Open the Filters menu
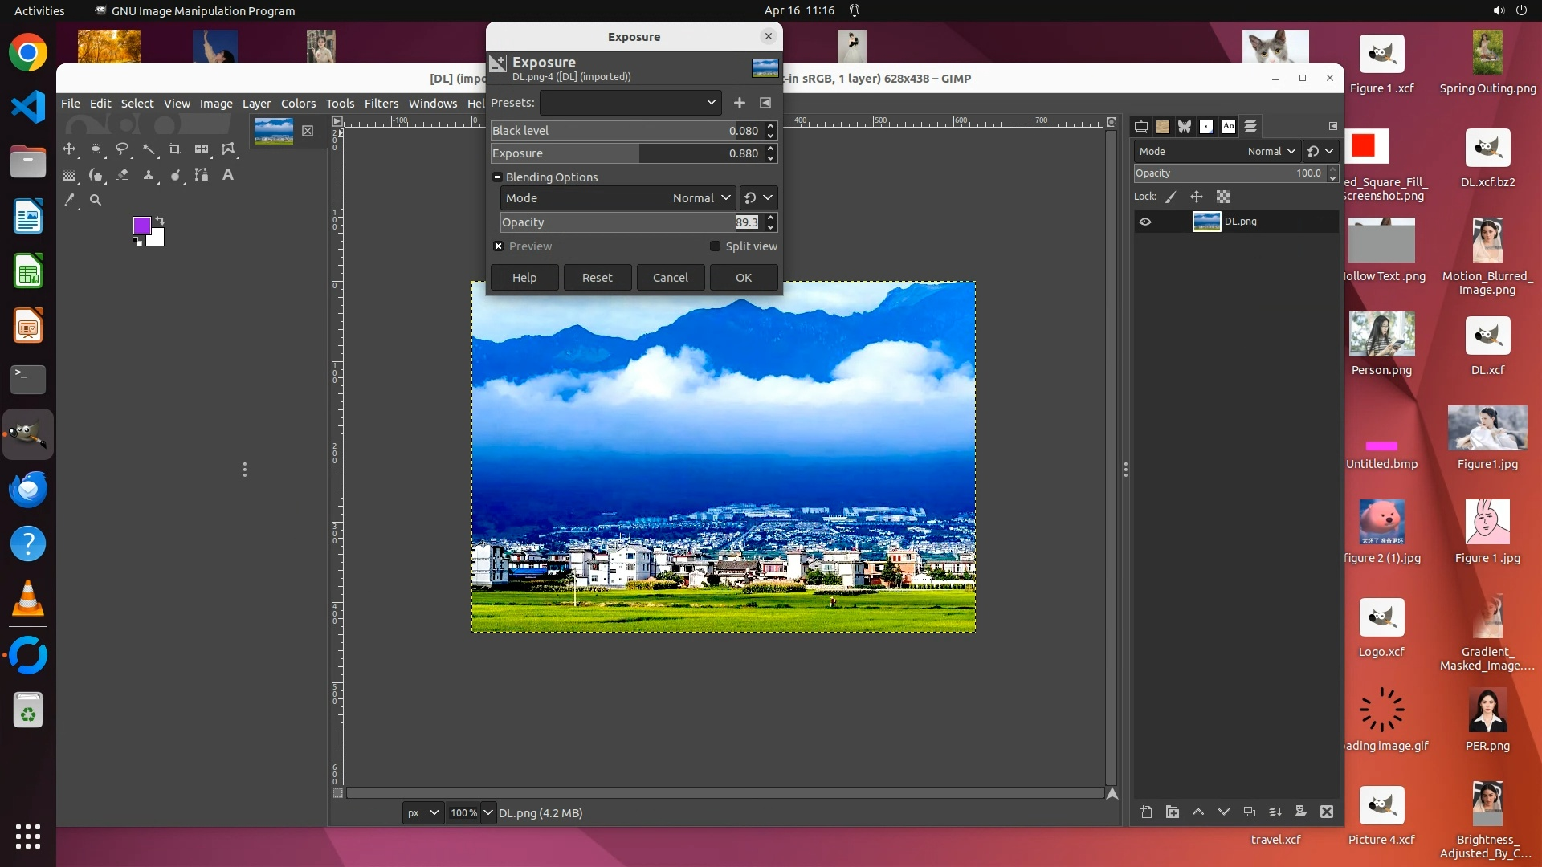The height and width of the screenshot is (867, 1542). pos(381,104)
